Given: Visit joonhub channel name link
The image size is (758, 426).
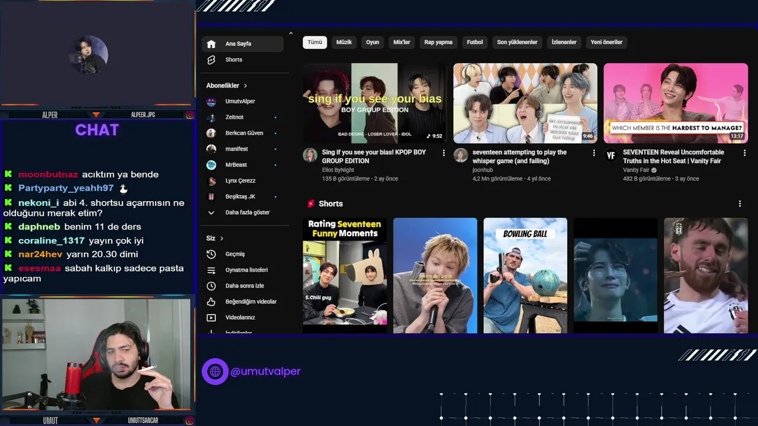Looking at the screenshot, I should click(483, 170).
